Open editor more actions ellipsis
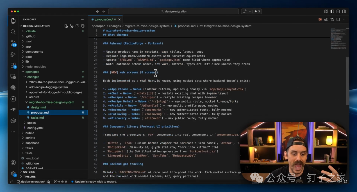 pyautogui.click(x=344, y=19)
